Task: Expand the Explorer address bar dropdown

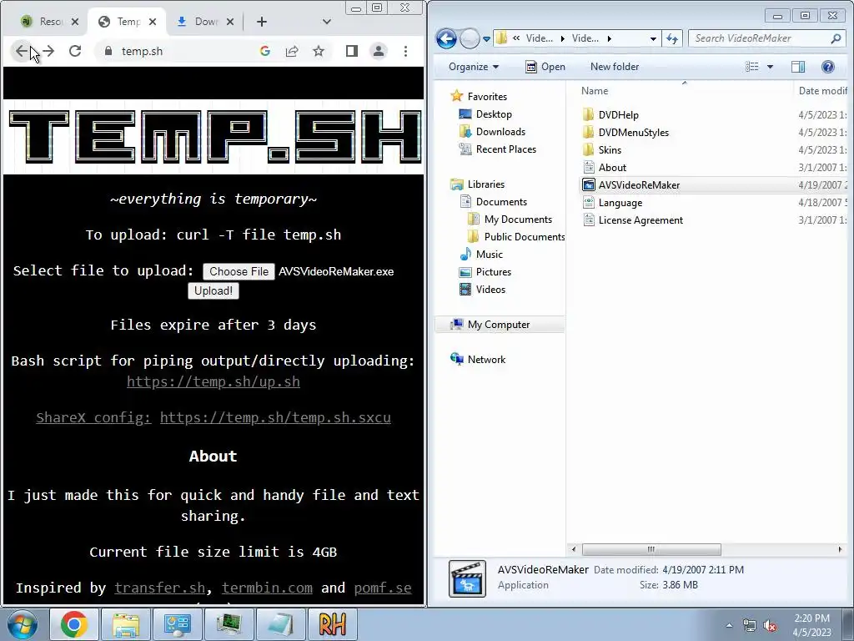Action: click(653, 38)
